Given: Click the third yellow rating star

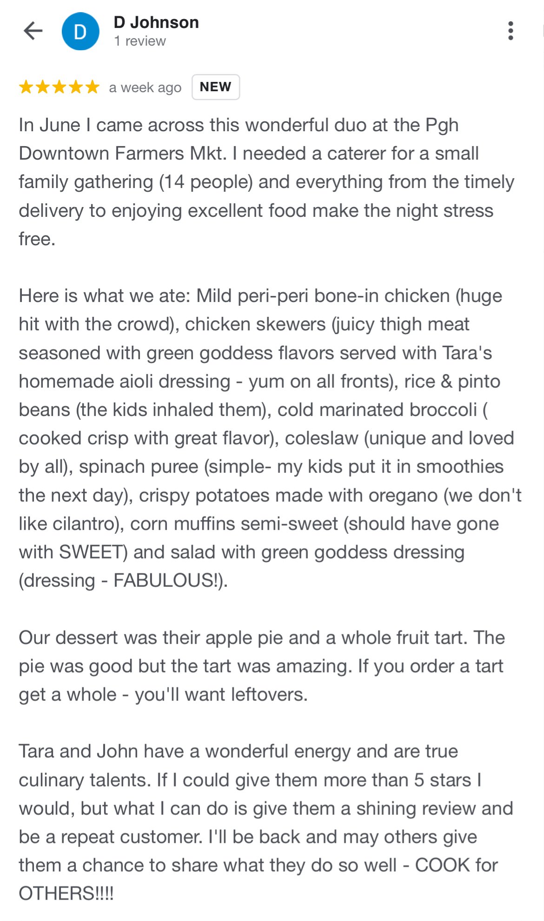Looking at the screenshot, I should tap(60, 87).
